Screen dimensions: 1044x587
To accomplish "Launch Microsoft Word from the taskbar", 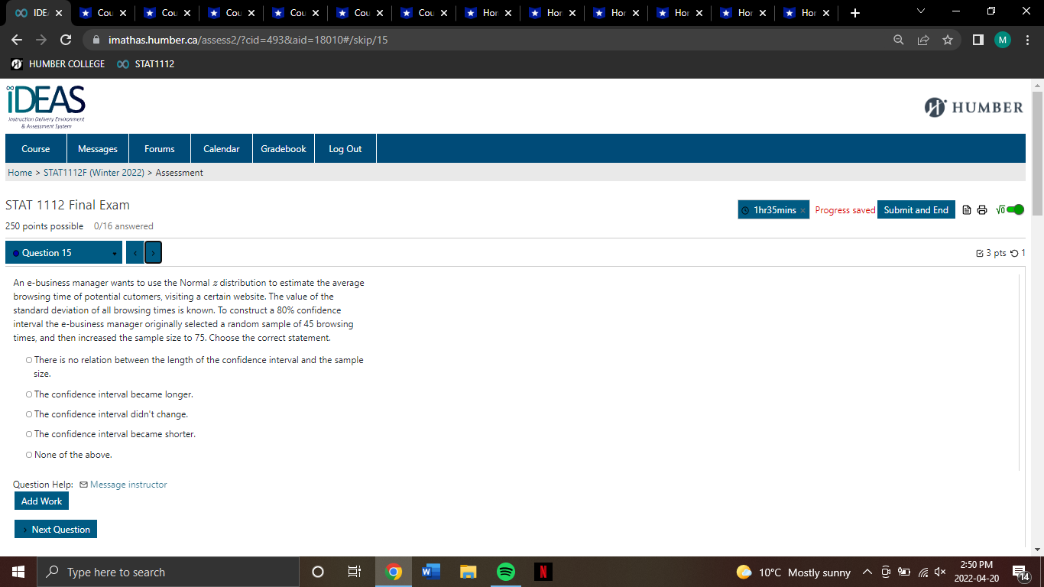I will point(430,572).
